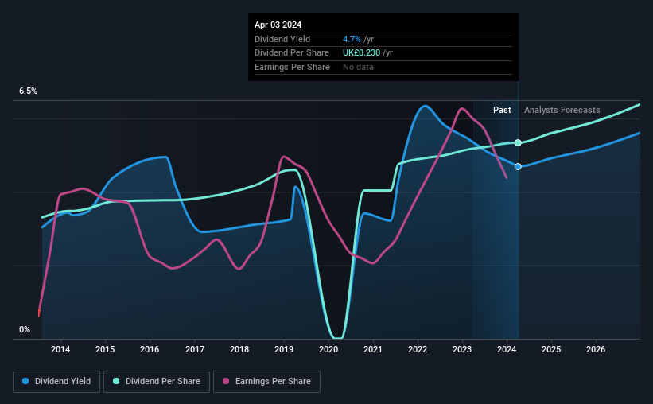Image resolution: width=653 pixels, height=404 pixels.
Task: Click the 2017 x-axis label
Action: 195,349
